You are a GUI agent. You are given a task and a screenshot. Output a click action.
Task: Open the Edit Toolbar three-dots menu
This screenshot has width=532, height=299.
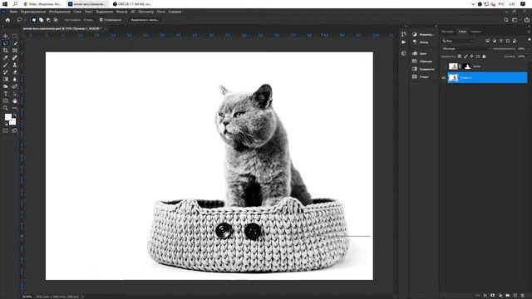(x=15, y=108)
